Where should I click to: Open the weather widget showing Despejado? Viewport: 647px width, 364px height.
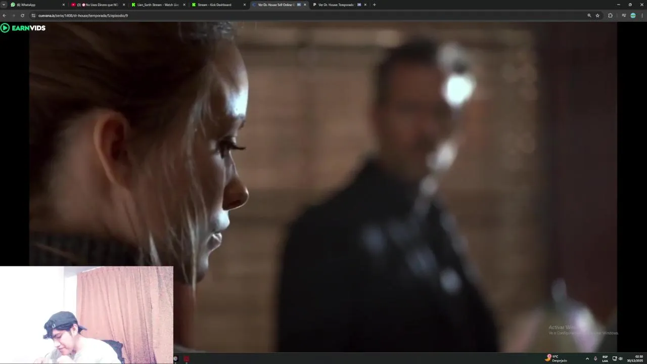(x=556, y=358)
